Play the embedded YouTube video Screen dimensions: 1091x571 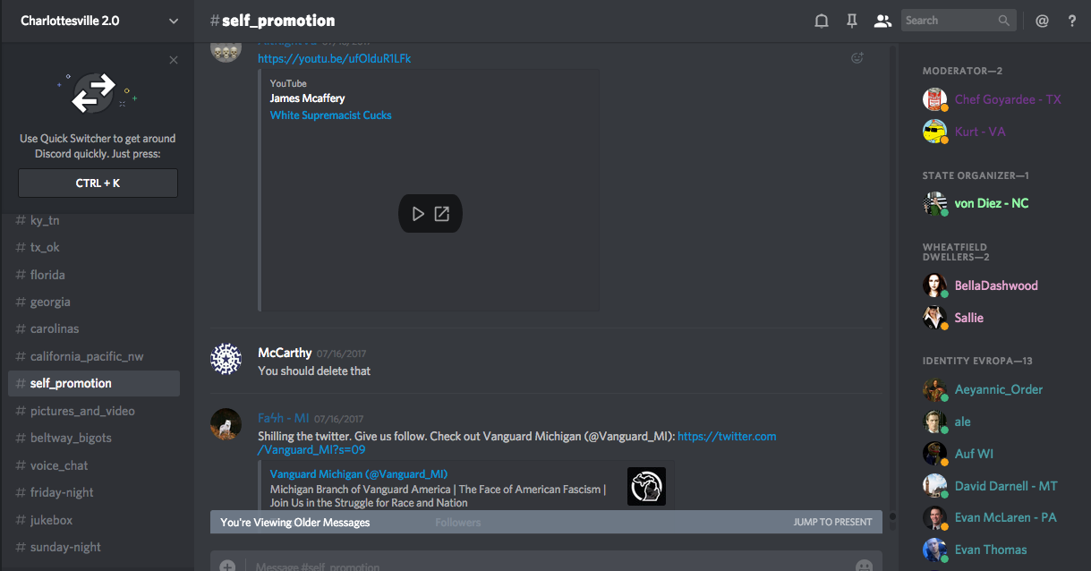pos(418,214)
